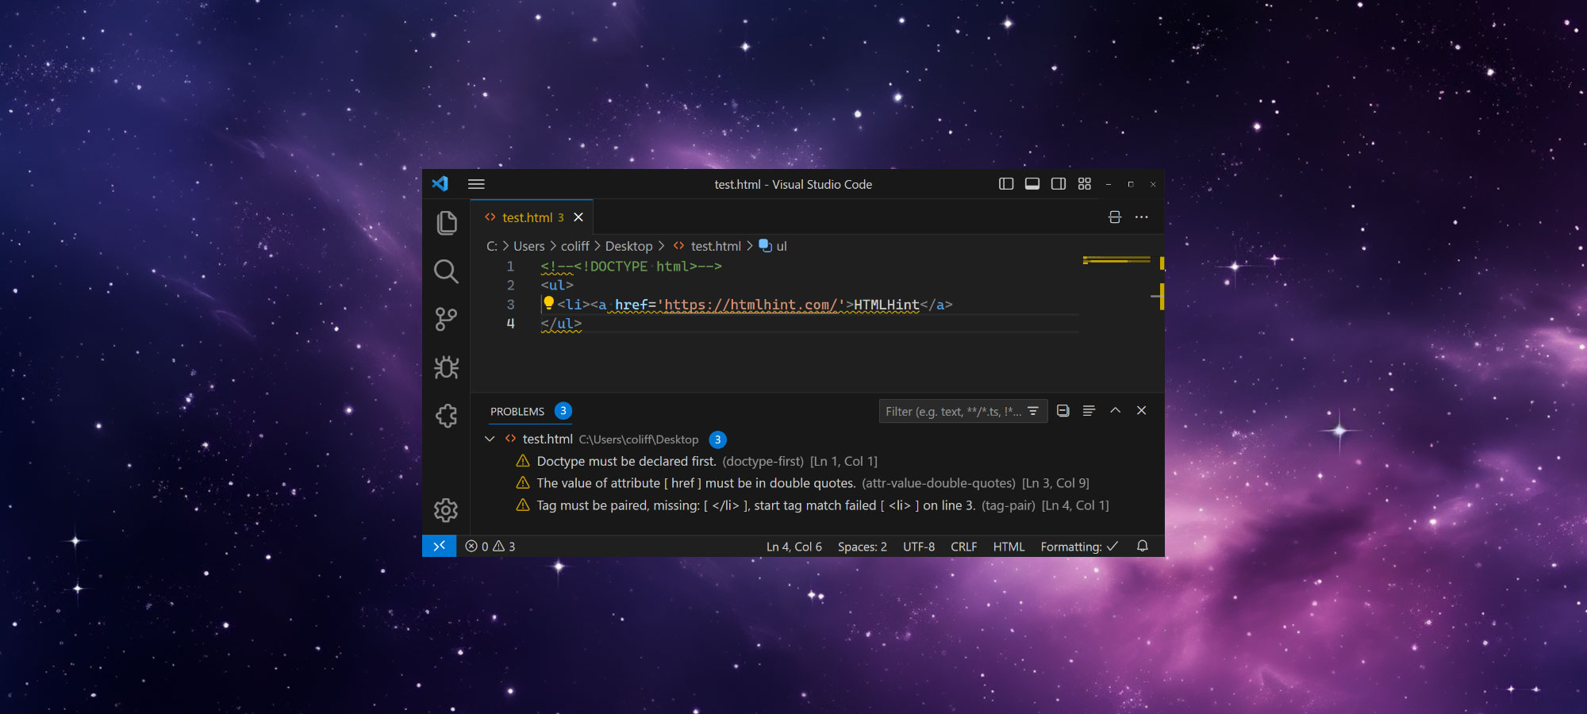Open the Manage settings gear

point(446,510)
